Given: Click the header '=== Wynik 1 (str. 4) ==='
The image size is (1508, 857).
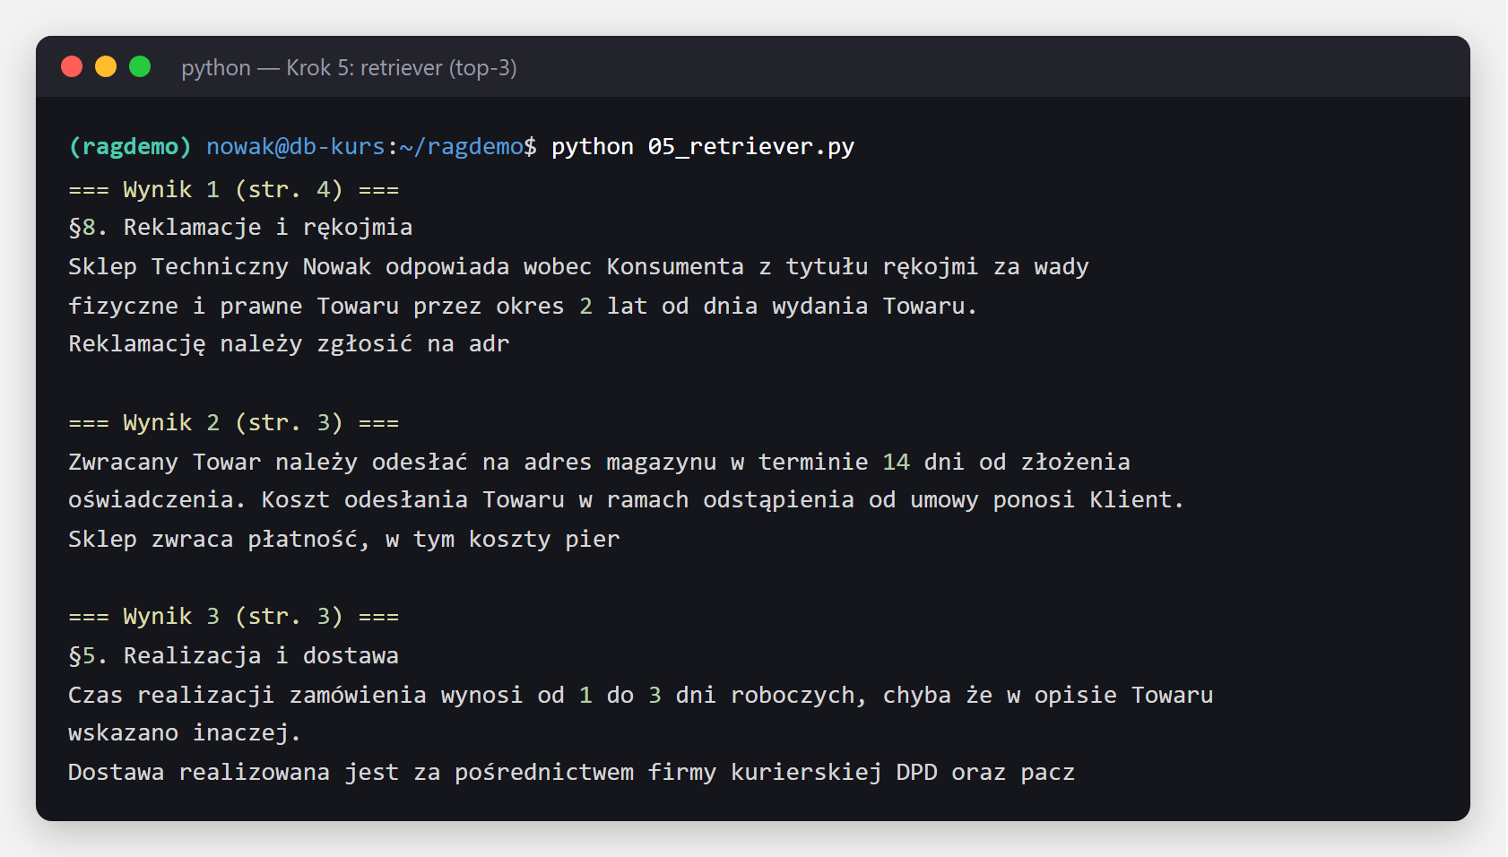Looking at the screenshot, I should (234, 189).
